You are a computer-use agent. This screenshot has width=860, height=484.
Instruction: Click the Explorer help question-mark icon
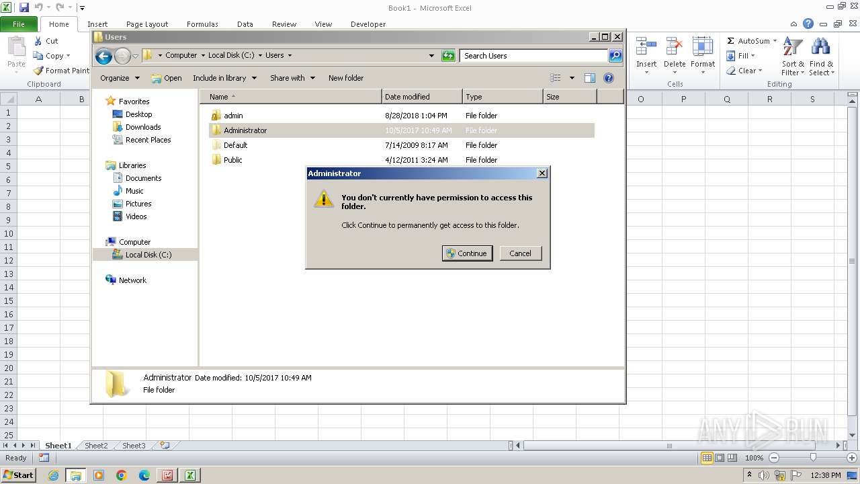tap(609, 78)
